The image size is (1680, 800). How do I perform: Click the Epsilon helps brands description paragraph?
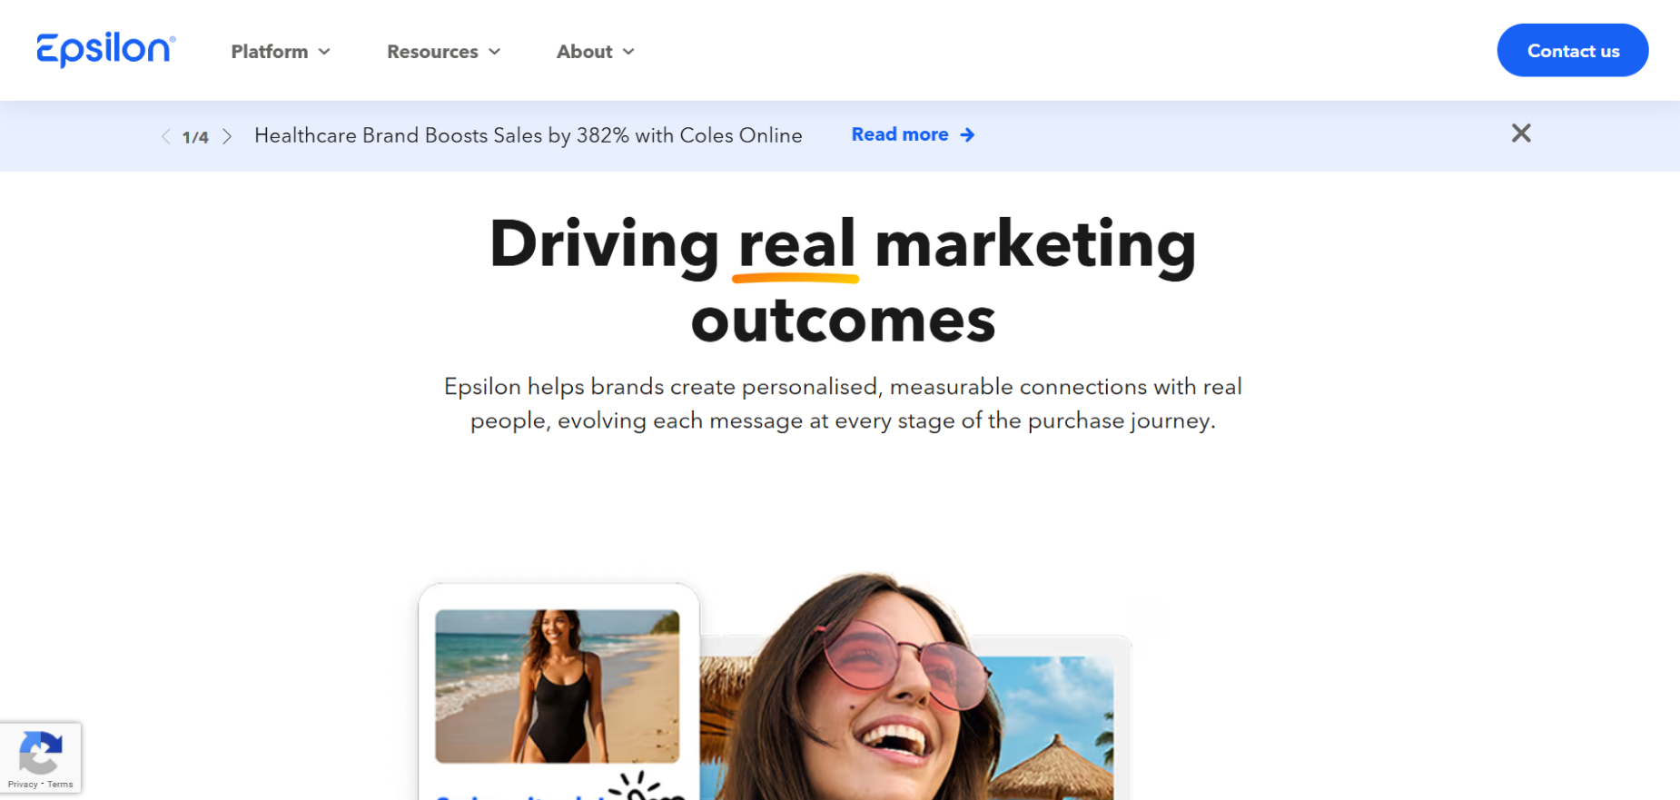click(843, 403)
